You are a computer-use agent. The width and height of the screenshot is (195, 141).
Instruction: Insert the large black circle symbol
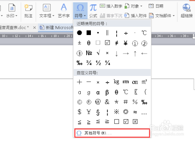(x=80, y=33)
